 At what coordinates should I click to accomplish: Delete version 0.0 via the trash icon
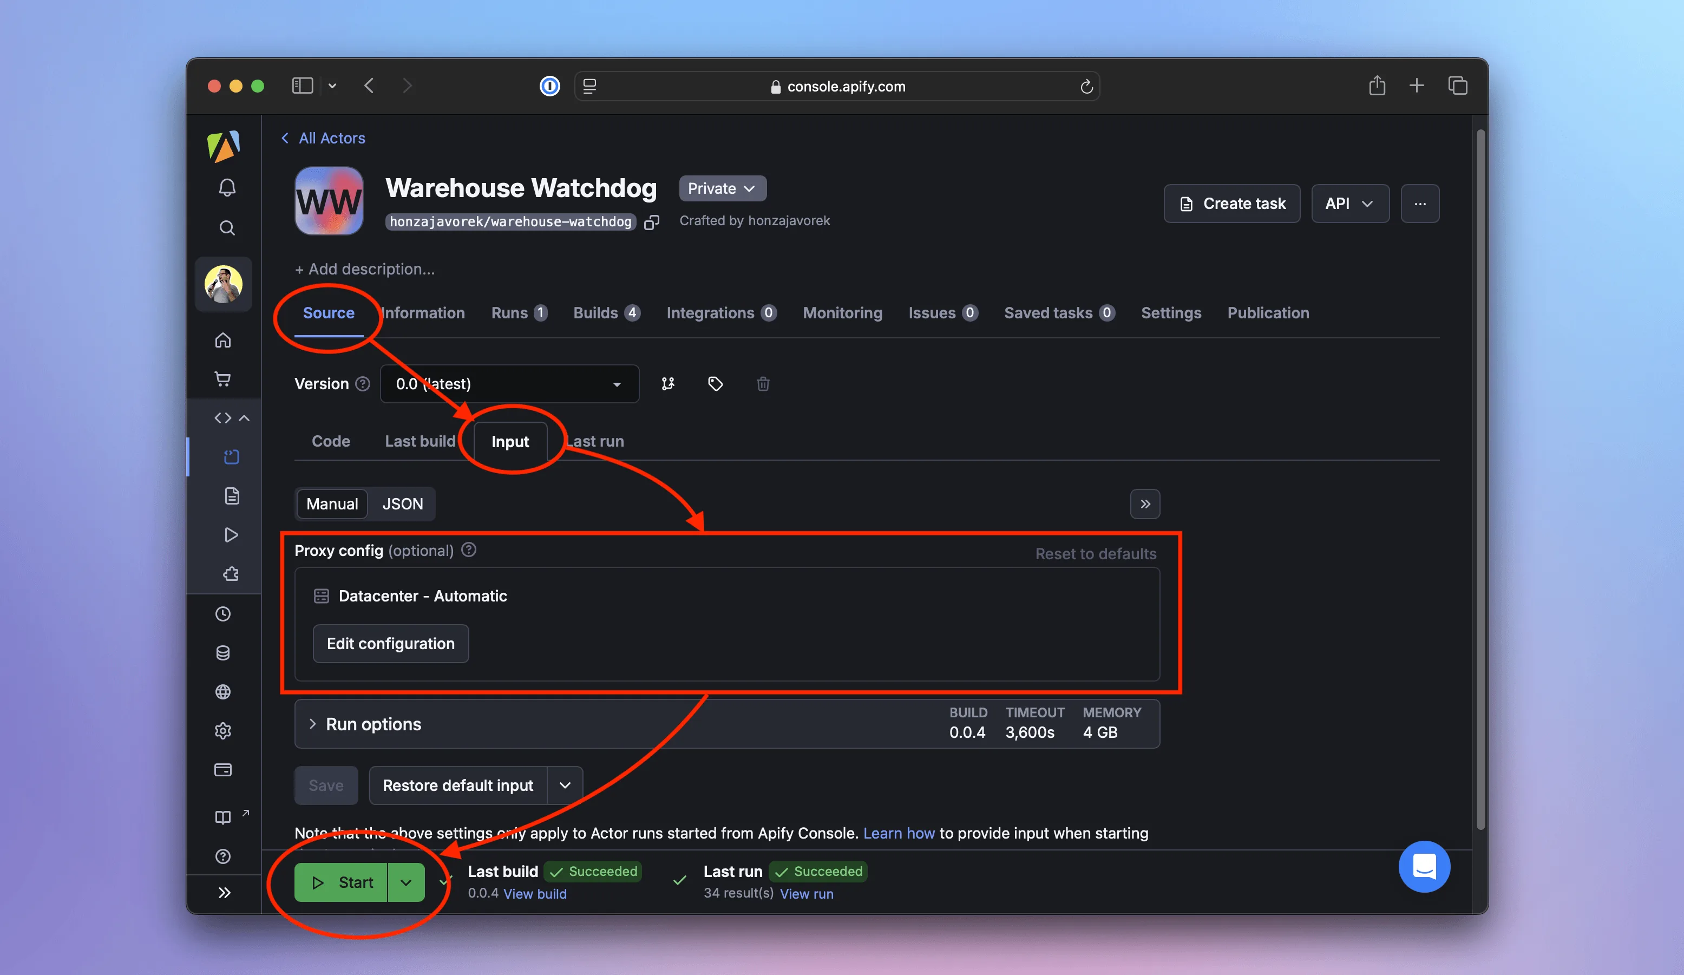point(763,384)
